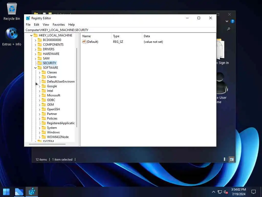Select the COMPONENTS folder icon

click(x=40, y=45)
